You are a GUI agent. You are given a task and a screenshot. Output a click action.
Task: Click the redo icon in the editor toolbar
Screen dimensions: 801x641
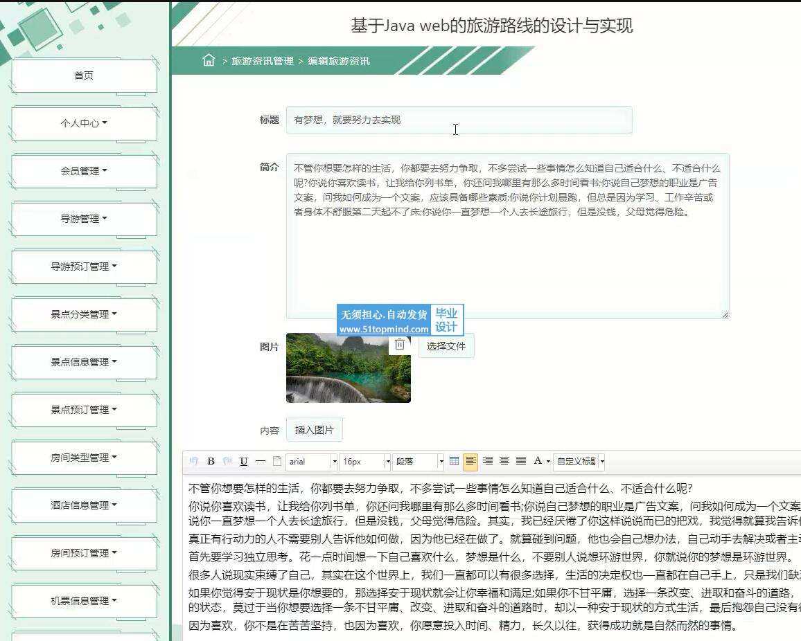227,461
